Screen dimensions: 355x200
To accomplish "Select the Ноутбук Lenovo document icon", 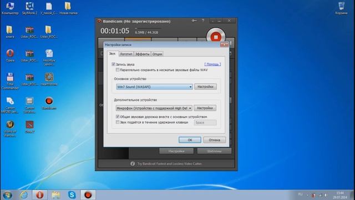I will (49, 58).
